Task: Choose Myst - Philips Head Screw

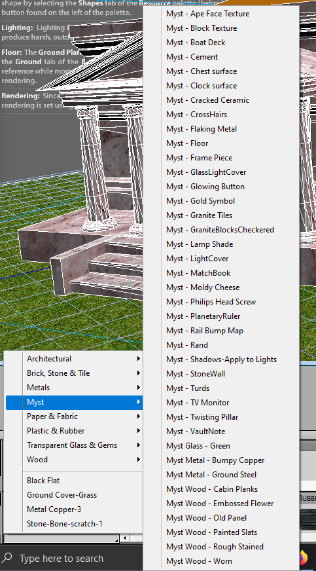Action: [x=221, y=302]
